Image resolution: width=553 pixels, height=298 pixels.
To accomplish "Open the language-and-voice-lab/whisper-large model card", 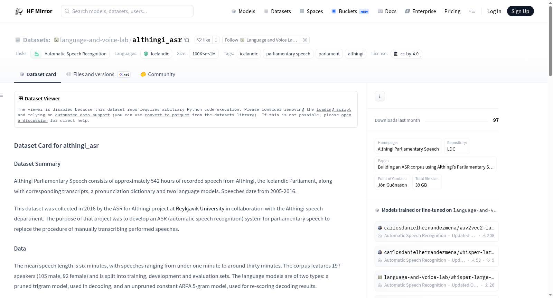I will click(x=437, y=281).
